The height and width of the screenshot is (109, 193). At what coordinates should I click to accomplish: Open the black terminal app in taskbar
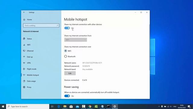tap(109, 106)
